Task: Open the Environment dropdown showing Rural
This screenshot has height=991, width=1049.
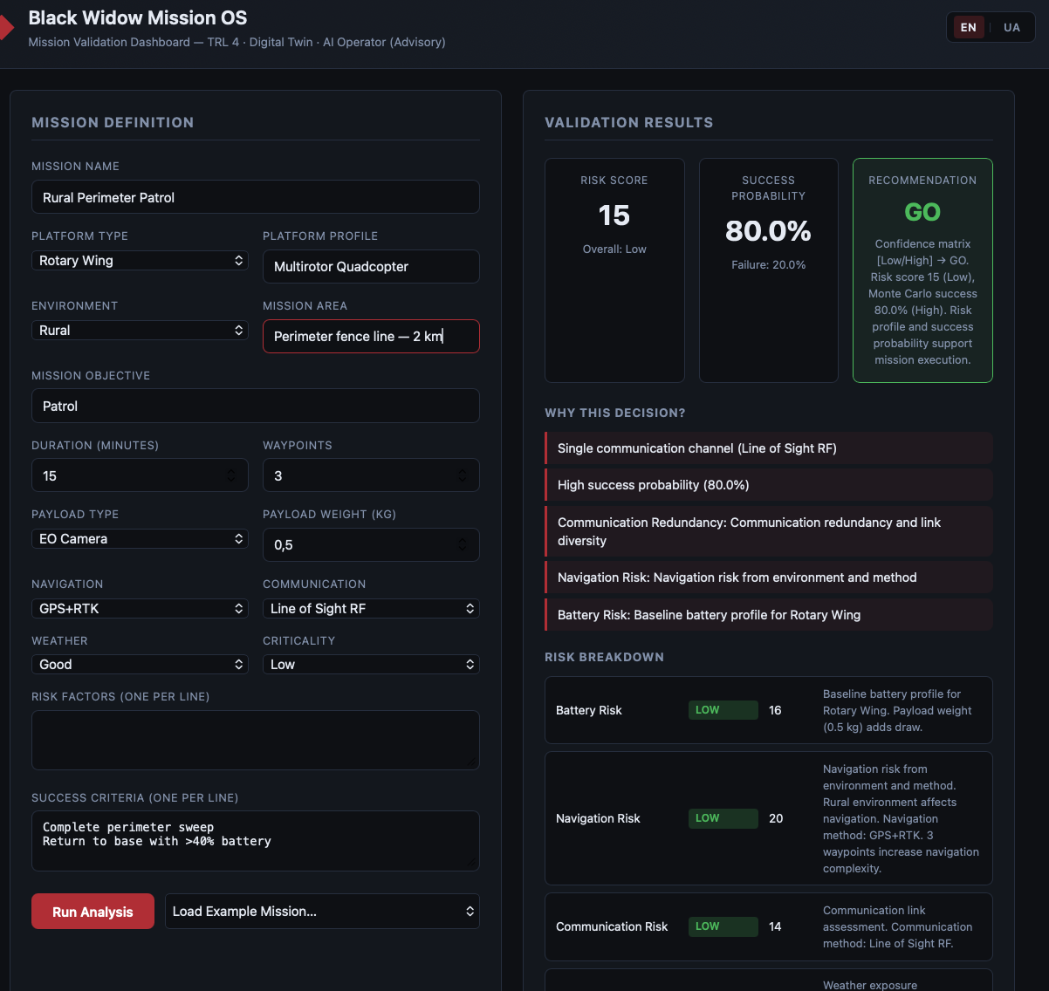Action: point(140,330)
